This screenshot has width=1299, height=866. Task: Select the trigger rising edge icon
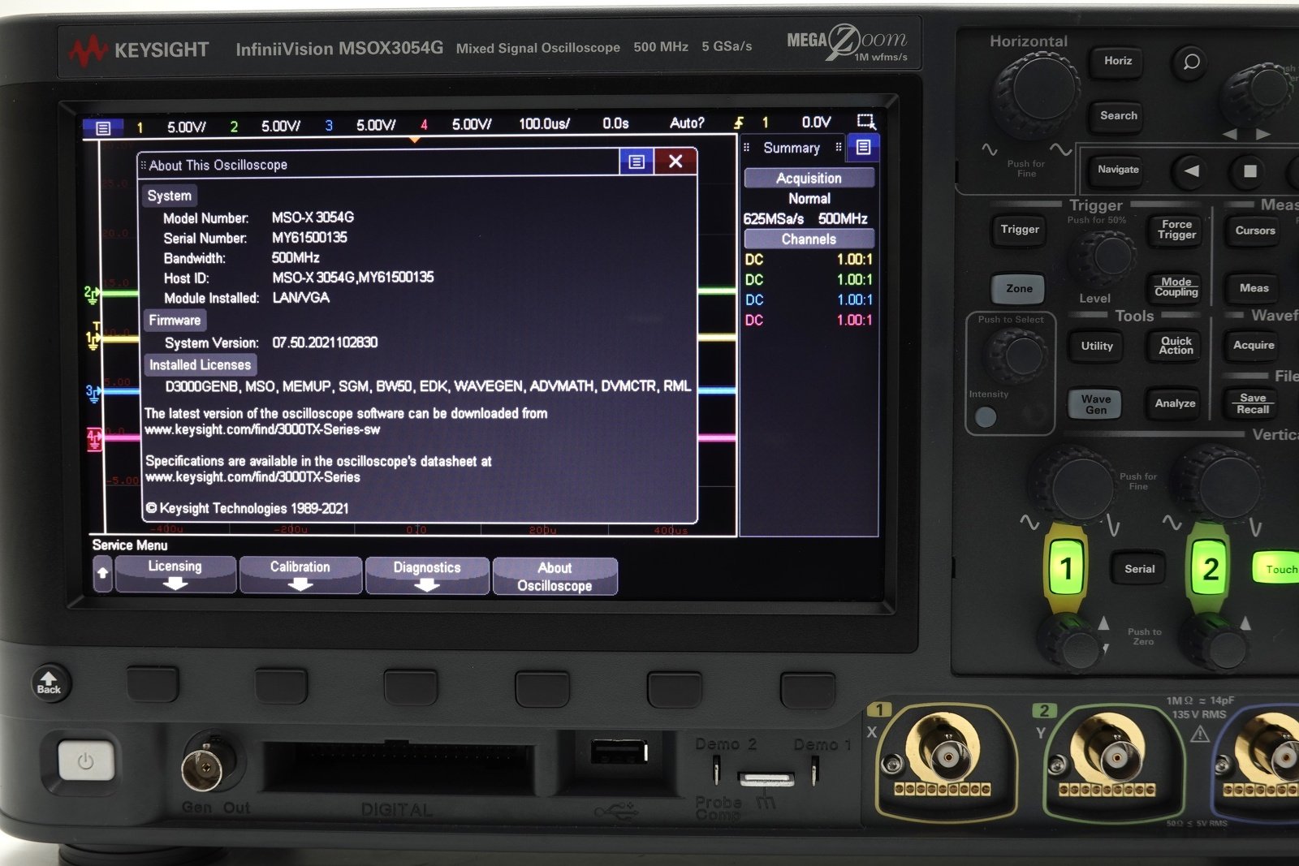click(739, 123)
